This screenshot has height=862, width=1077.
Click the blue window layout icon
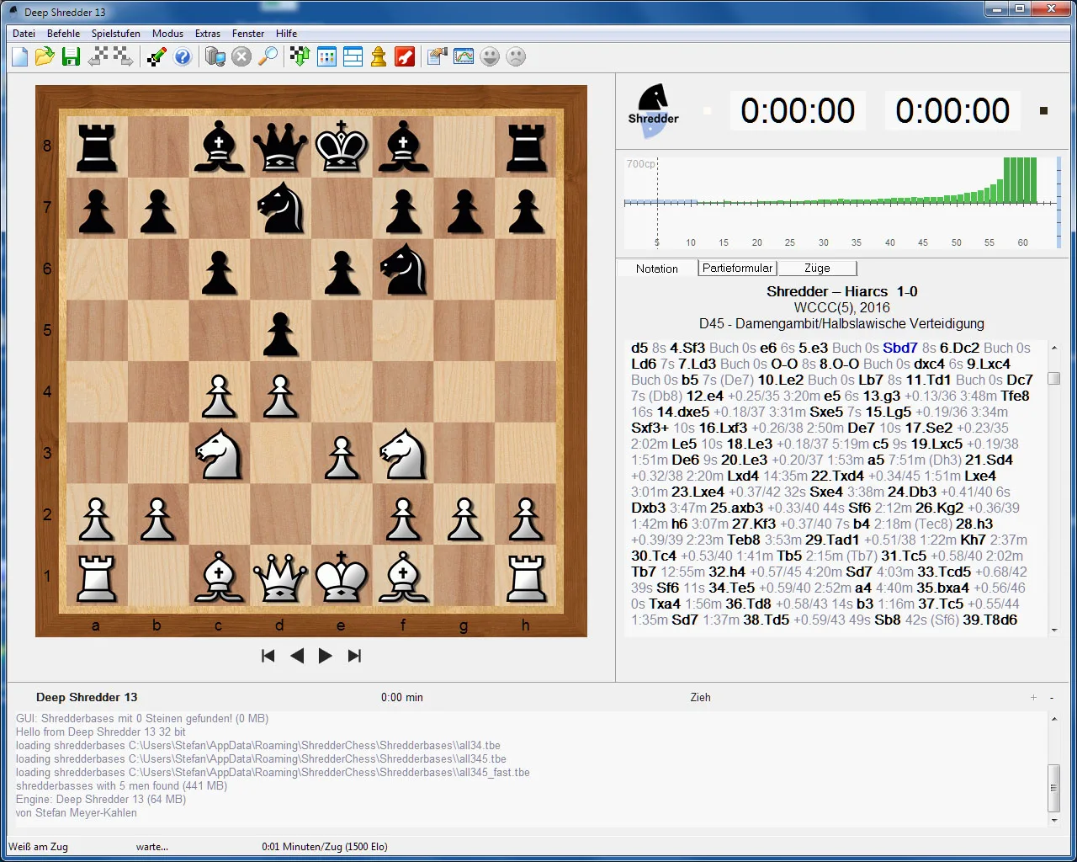[x=353, y=56]
